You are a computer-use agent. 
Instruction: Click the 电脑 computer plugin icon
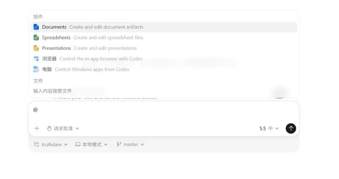point(36,69)
